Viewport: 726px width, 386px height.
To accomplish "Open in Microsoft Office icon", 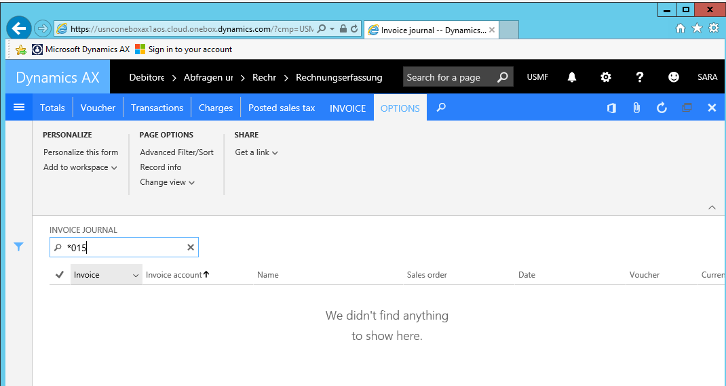I will click(x=611, y=108).
